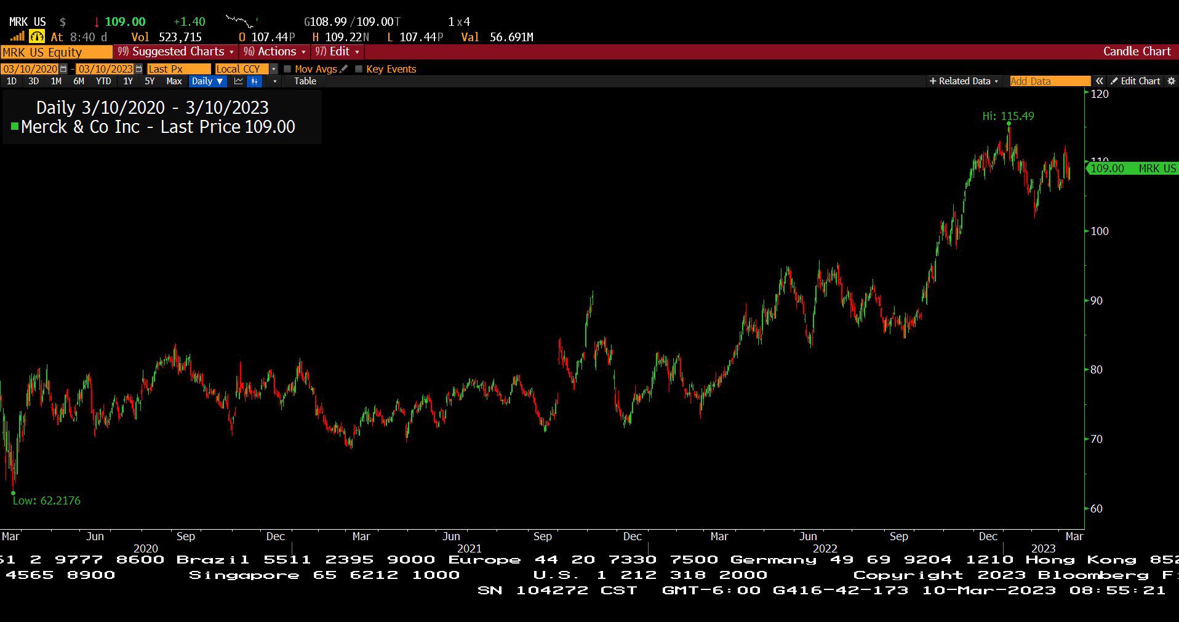Open chart settings gear icon
This screenshot has width=1179, height=622.
[1171, 81]
